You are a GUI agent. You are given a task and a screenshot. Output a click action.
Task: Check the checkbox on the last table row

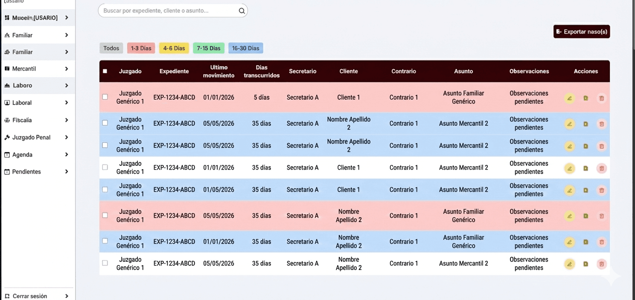click(105, 262)
